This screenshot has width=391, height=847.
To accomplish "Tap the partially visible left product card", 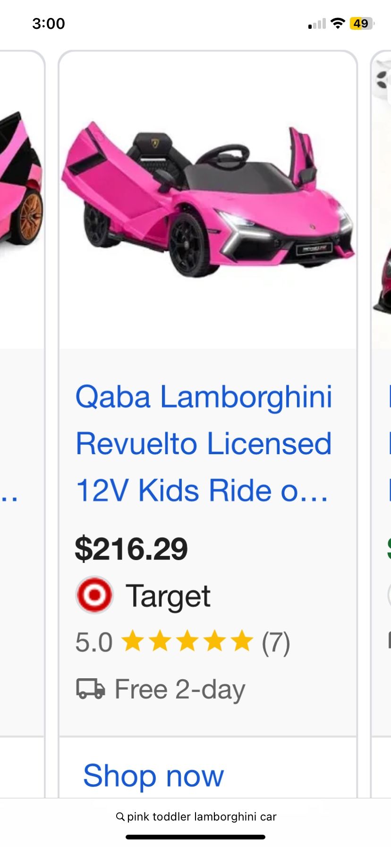I will 21,199.
